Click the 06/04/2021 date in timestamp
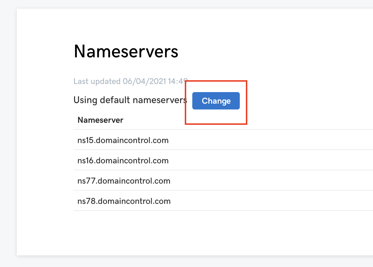 tap(145, 81)
